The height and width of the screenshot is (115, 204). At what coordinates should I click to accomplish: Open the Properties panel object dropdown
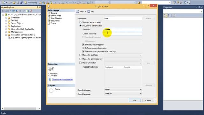point(201,11)
